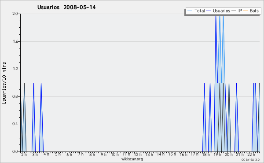Click the light blue Total legend line
Screen dimensions: 264x163
190,11
